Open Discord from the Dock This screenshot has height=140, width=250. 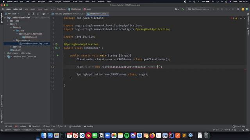pos(133,135)
